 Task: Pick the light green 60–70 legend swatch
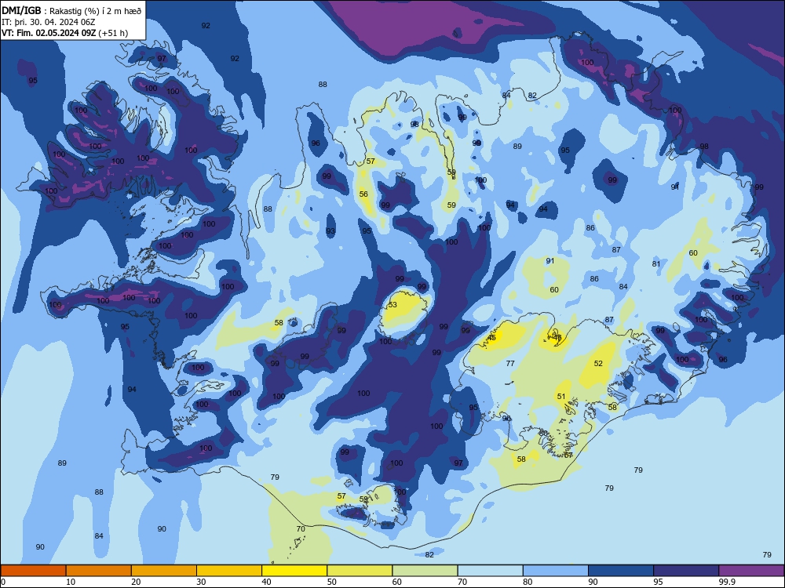coord(425,571)
